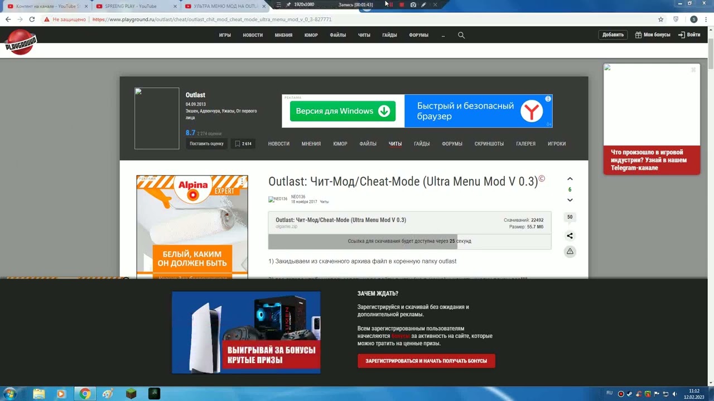Open Мои бонусы in the header

click(653, 35)
